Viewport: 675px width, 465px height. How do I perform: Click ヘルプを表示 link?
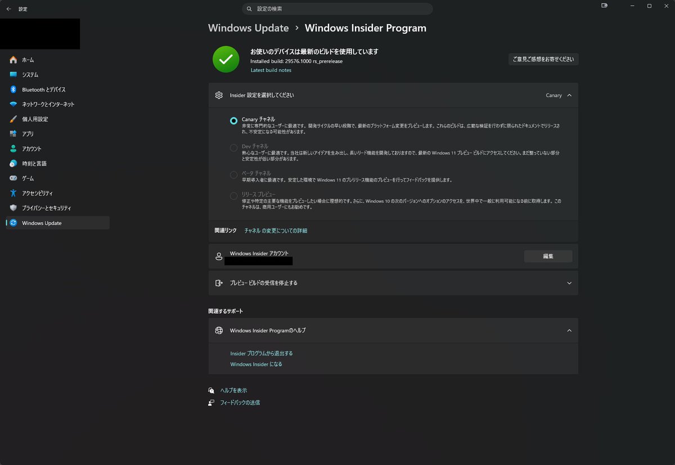coord(233,390)
